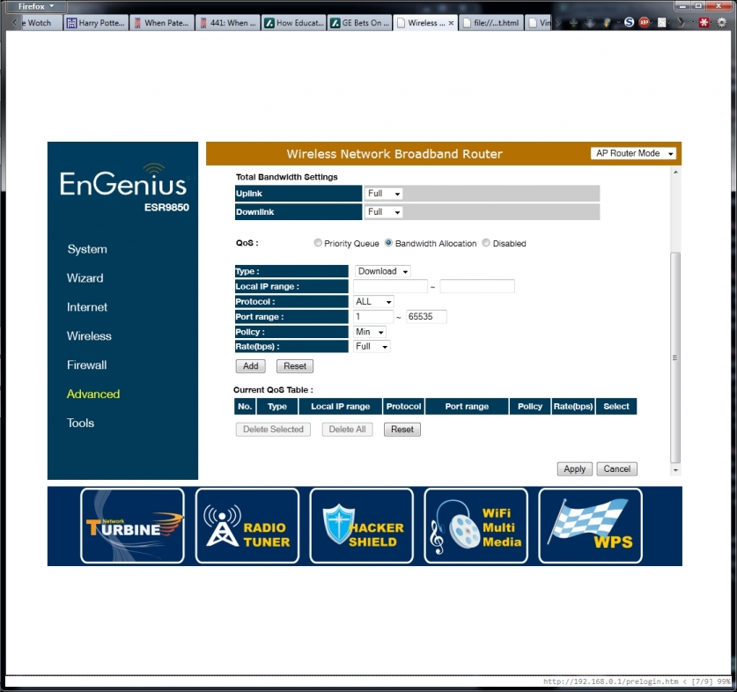737x692 pixels.
Task: Open the Uplink bandwidth dropdown
Action: click(384, 194)
